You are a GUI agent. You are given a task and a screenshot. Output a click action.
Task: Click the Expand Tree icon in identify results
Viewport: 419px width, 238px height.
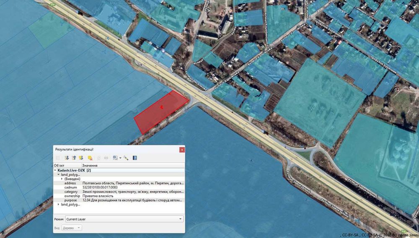pyautogui.click(x=67, y=158)
